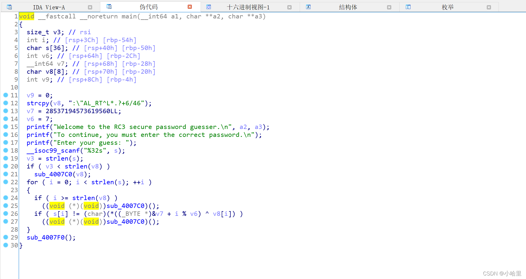This screenshot has height=279, width=526.
Task: Close the 伪代码 tab with red X
Action: (190, 7)
